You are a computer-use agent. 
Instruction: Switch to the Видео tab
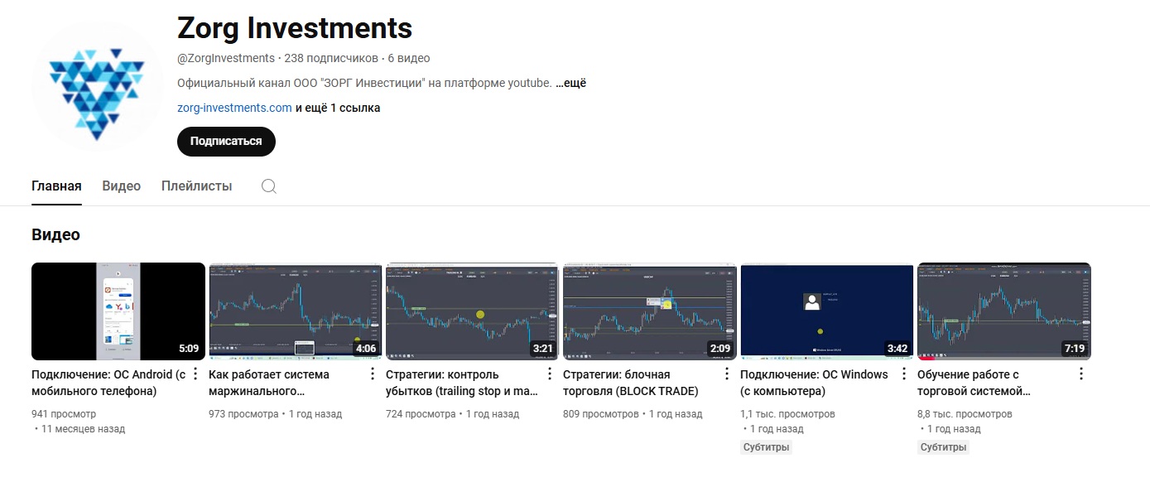(122, 186)
